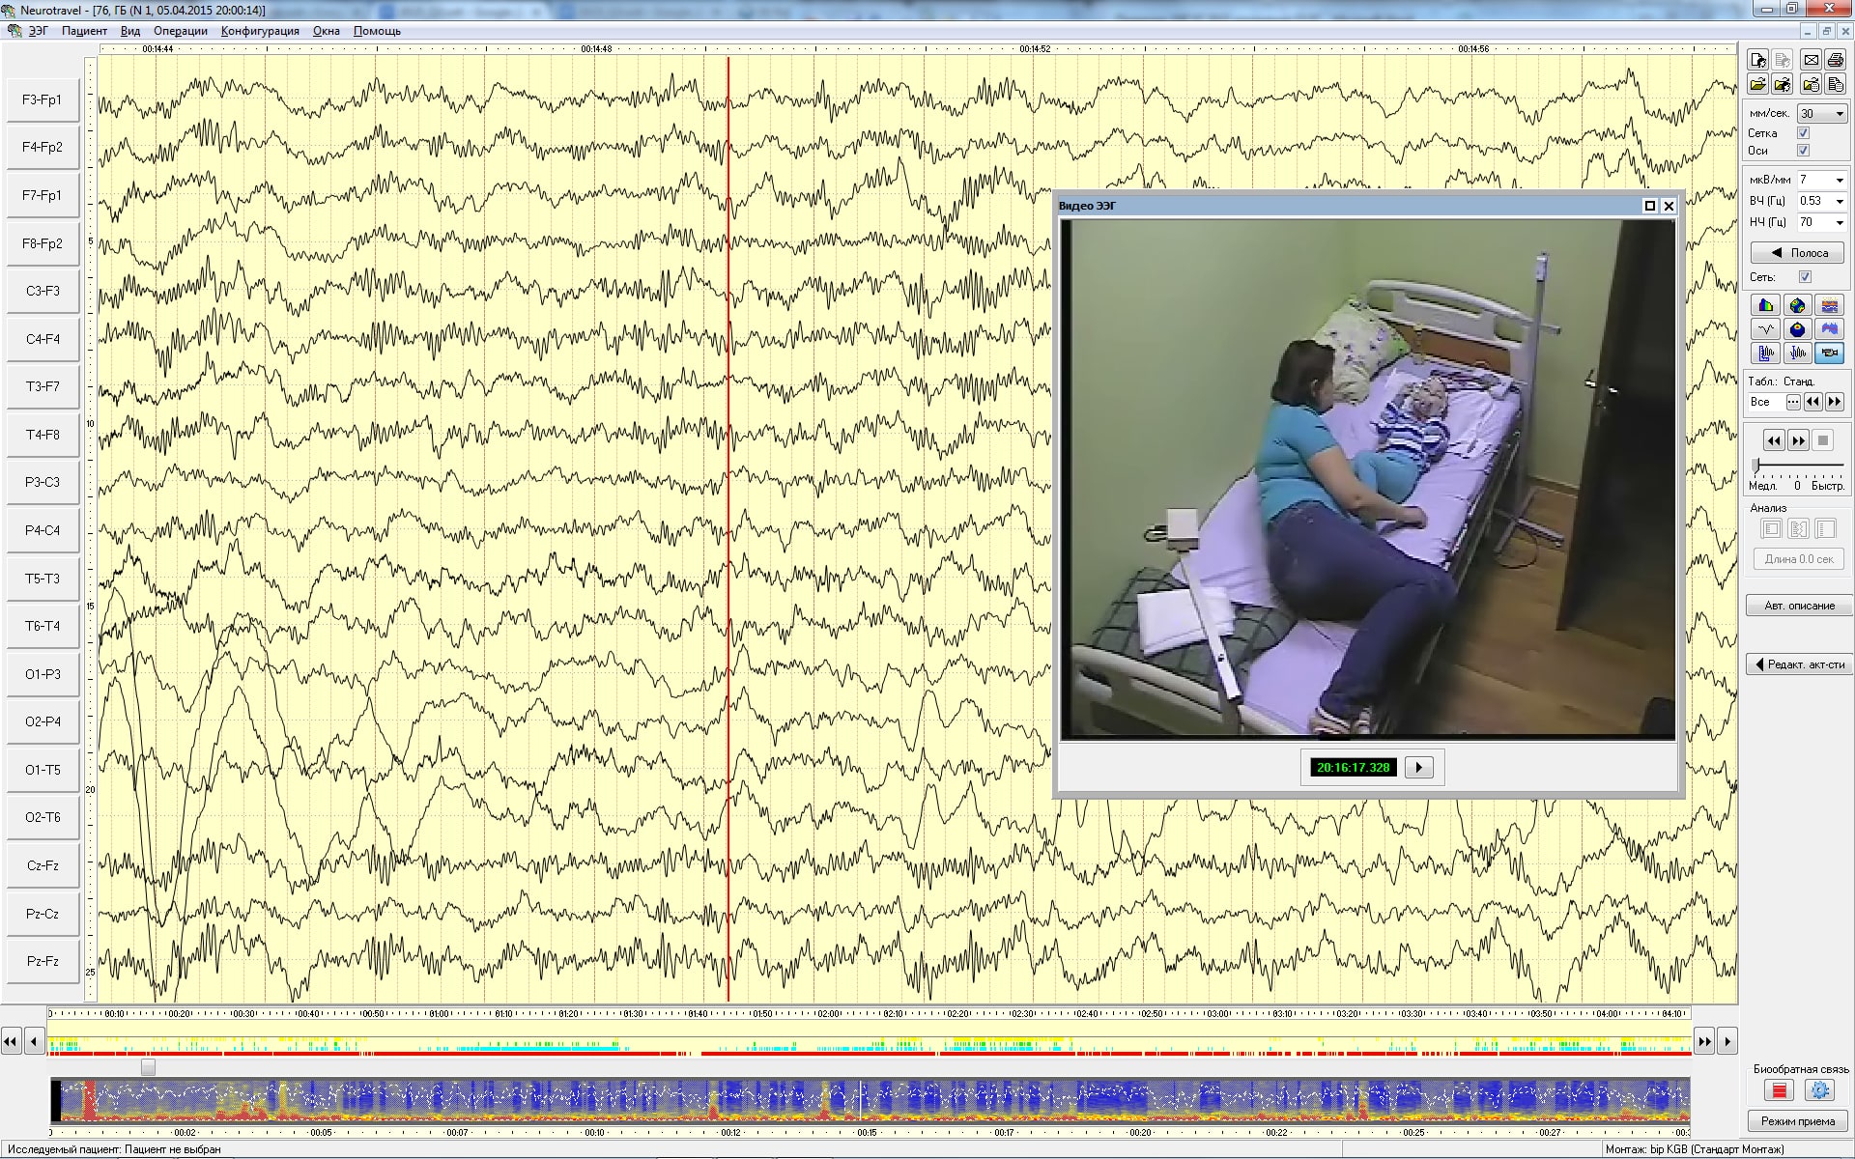
Task: Toggle the Сеть mains filter checkbox
Action: [x=1805, y=277]
